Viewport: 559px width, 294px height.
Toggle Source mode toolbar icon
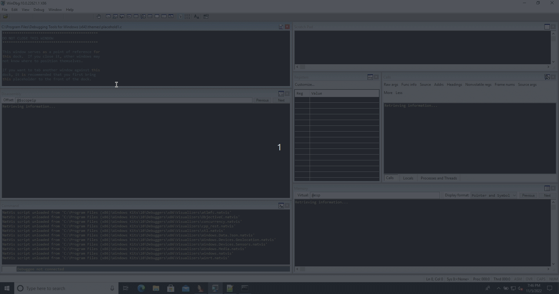[180, 17]
